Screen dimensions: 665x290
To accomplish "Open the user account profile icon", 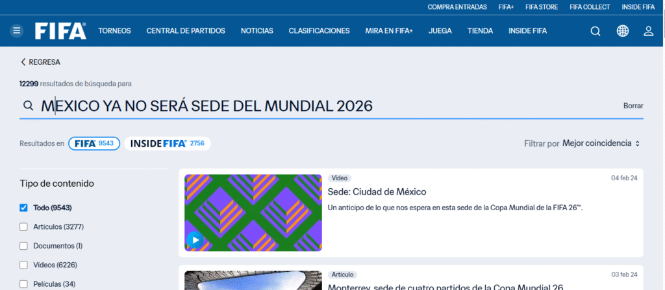I will pos(648,30).
